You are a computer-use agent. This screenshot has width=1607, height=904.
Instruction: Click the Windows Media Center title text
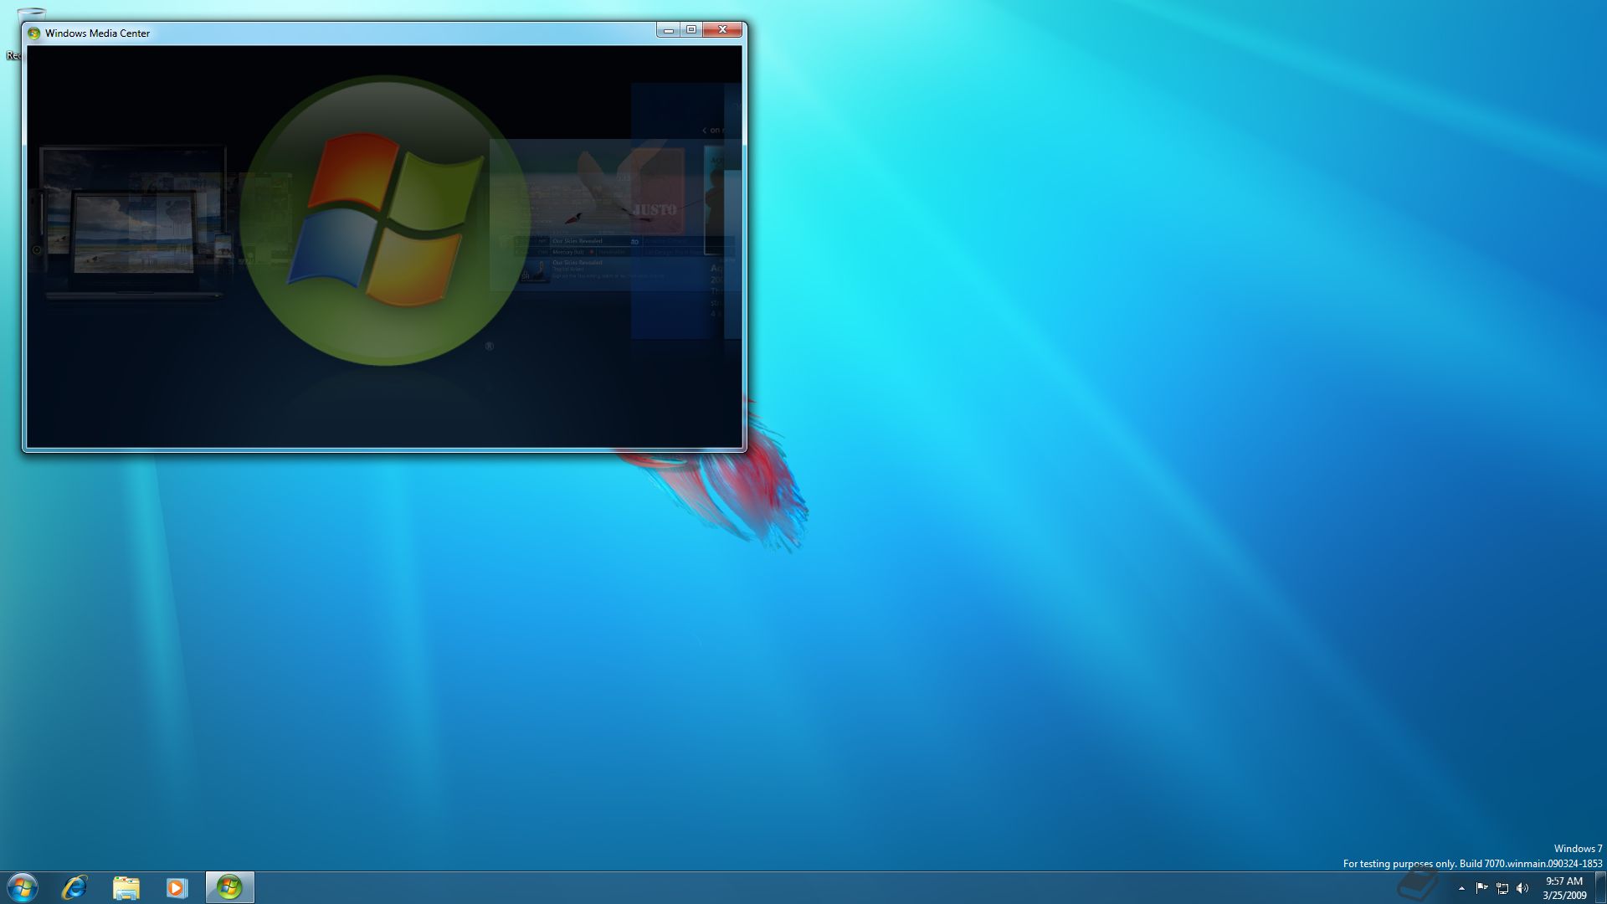click(x=97, y=33)
